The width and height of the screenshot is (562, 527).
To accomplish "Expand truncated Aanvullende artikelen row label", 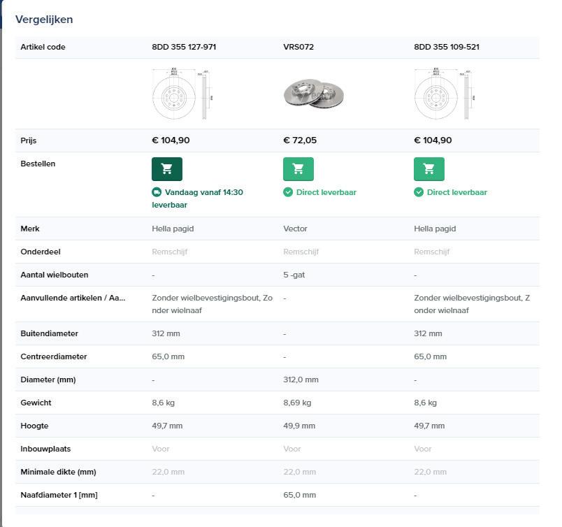I will (73, 298).
